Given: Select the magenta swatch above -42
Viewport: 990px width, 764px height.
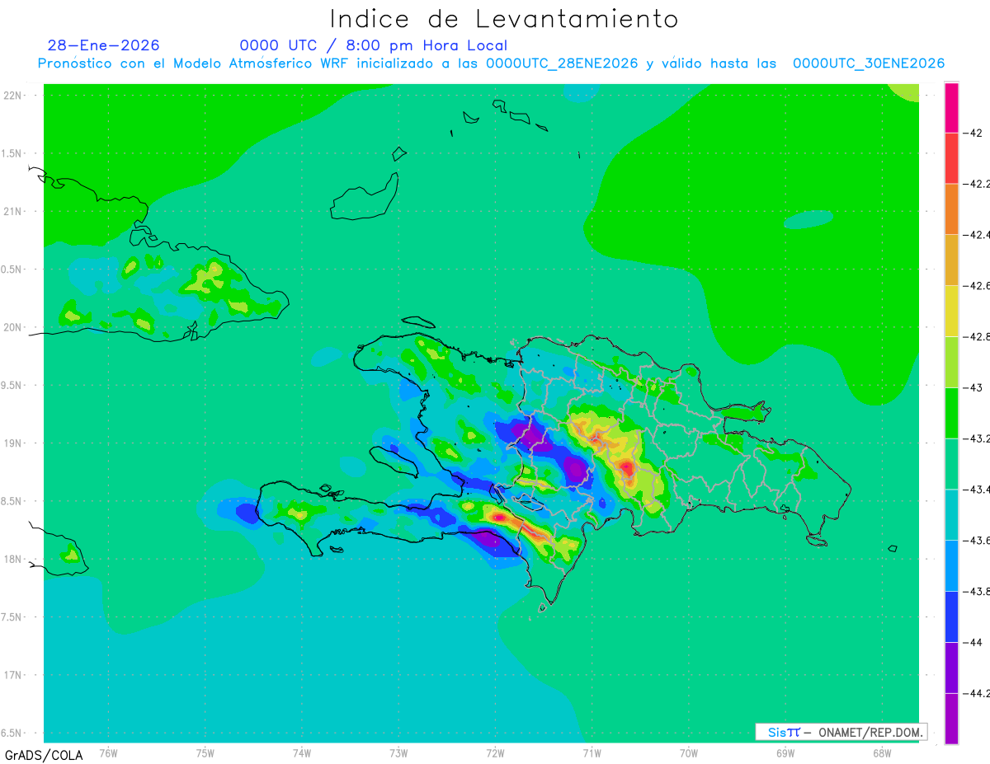Looking at the screenshot, I should pos(951,107).
